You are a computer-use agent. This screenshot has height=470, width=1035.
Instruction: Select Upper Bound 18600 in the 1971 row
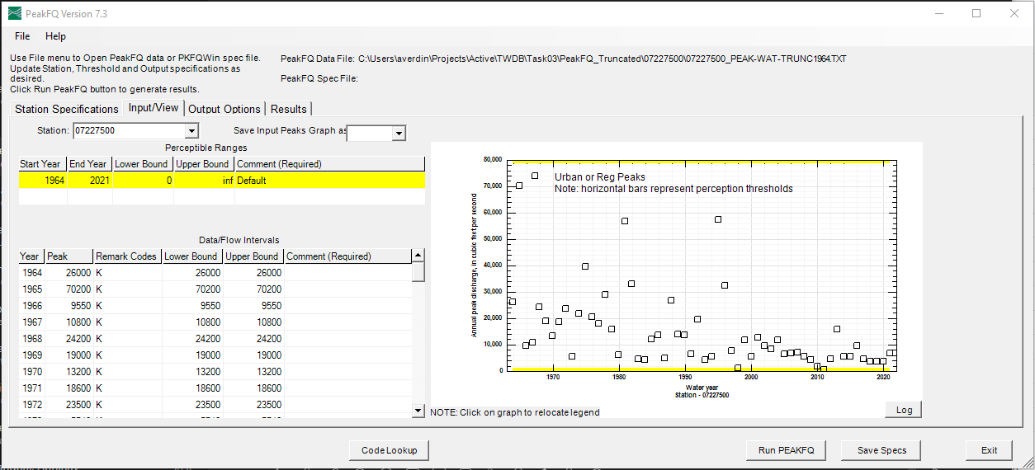pyautogui.click(x=253, y=388)
